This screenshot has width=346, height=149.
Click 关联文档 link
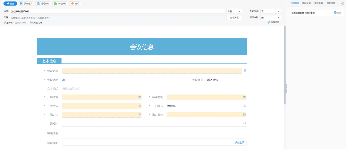click(x=36, y=22)
